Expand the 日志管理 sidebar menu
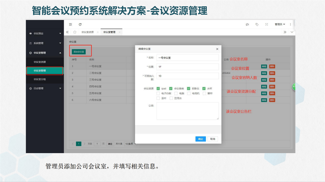Screen dimensions: 325x182 click(45, 88)
